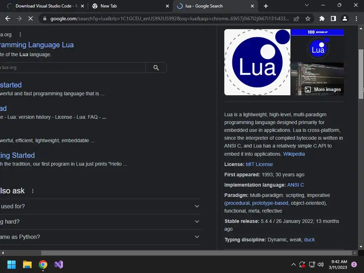The image size is (364, 273).
Task: Select the lua - Google Search tab
Action: pyautogui.click(x=215, y=6)
